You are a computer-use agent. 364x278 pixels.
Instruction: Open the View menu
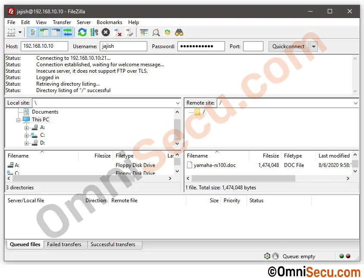(x=41, y=22)
